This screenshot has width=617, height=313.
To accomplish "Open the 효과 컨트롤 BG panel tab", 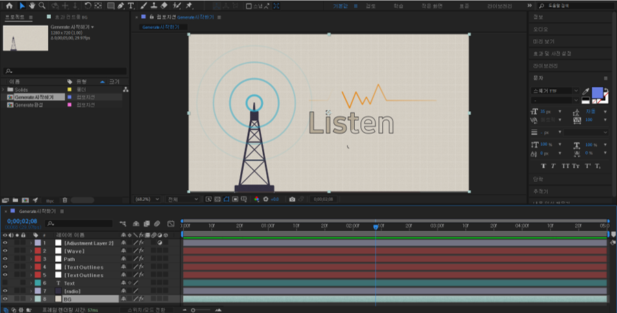I will 71,17.
